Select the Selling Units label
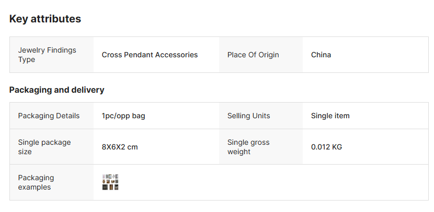Viewport: 434px width, 212px height. tap(249, 116)
